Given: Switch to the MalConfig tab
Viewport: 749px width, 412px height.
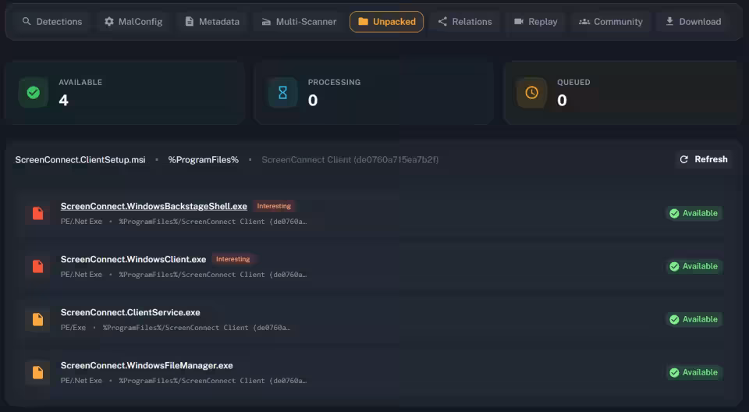Looking at the screenshot, I should (x=133, y=22).
